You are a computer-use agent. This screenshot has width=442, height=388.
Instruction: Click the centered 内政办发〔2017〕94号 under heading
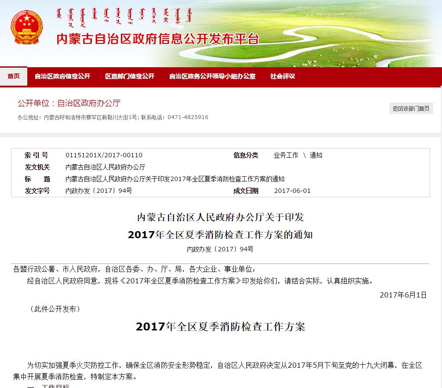(220, 249)
